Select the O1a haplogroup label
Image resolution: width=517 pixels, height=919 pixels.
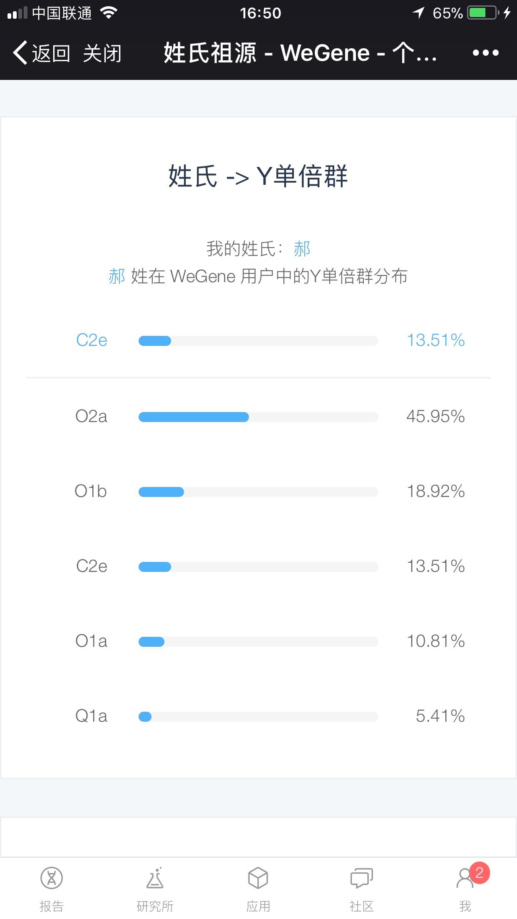tap(91, 641)
